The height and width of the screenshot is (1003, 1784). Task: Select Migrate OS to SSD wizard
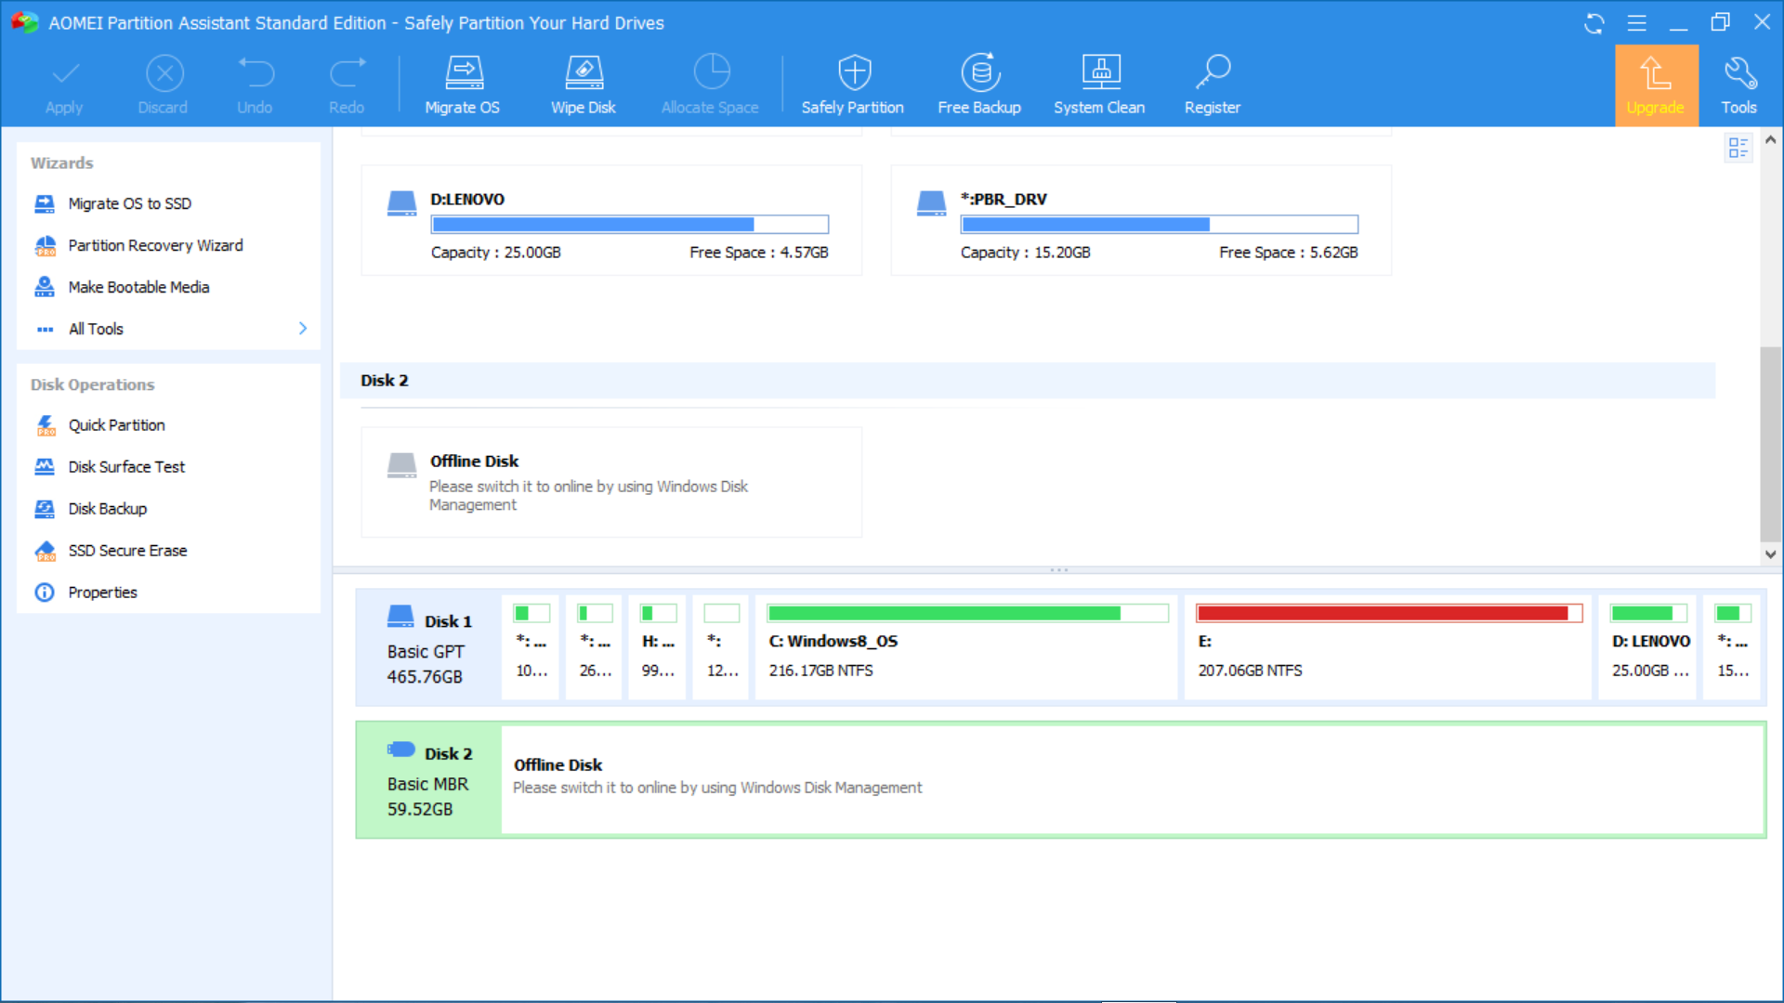pos(129,203)
